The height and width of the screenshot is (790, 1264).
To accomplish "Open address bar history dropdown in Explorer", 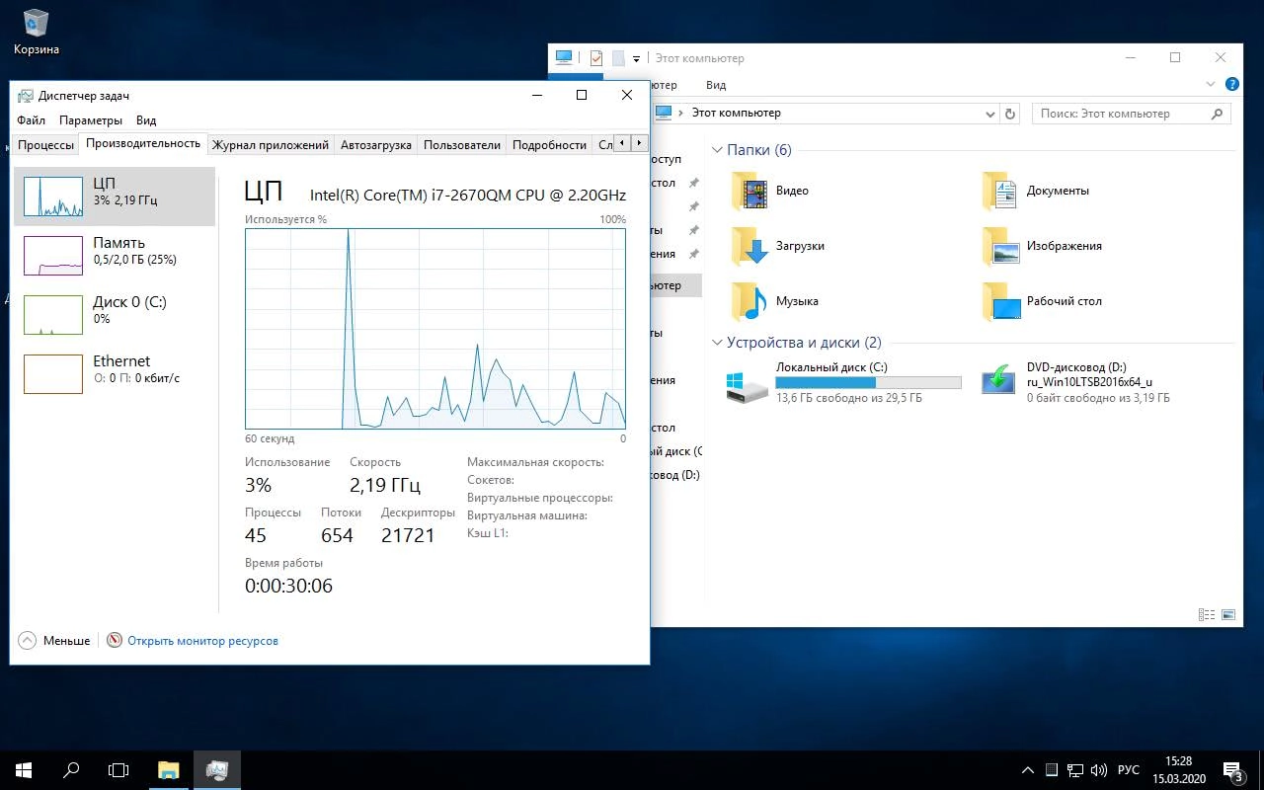I will (990, 114).
